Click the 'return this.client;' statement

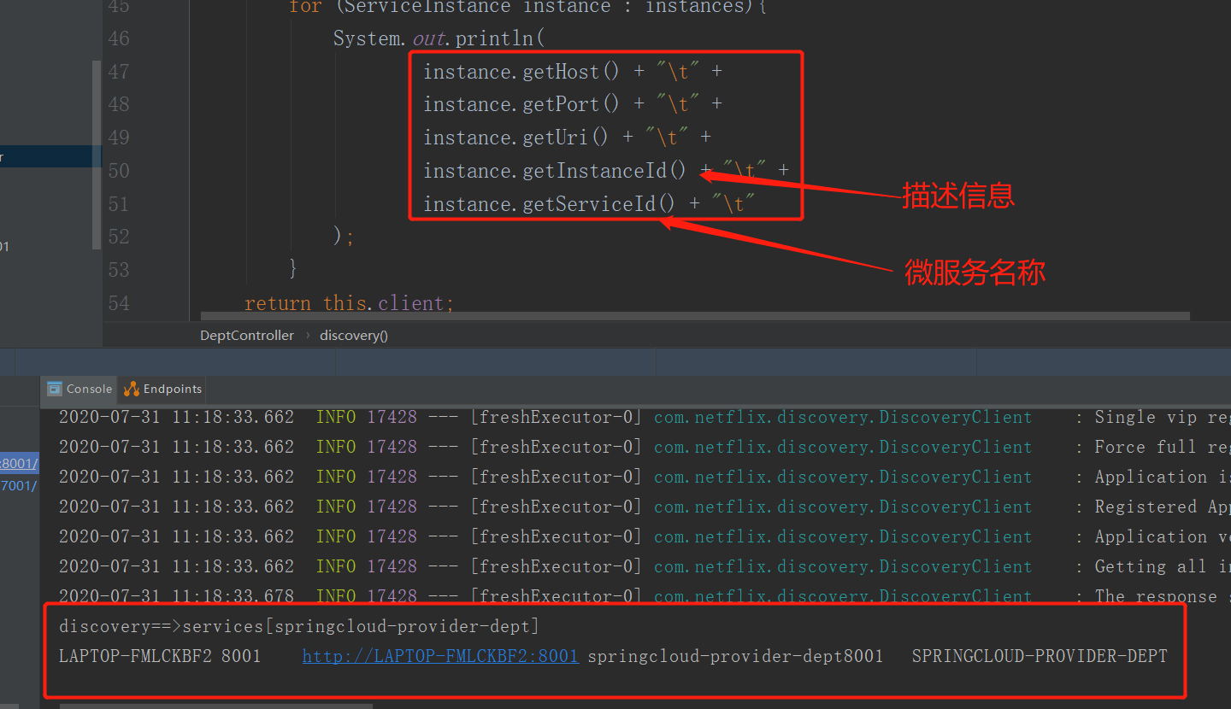[349, 303]
